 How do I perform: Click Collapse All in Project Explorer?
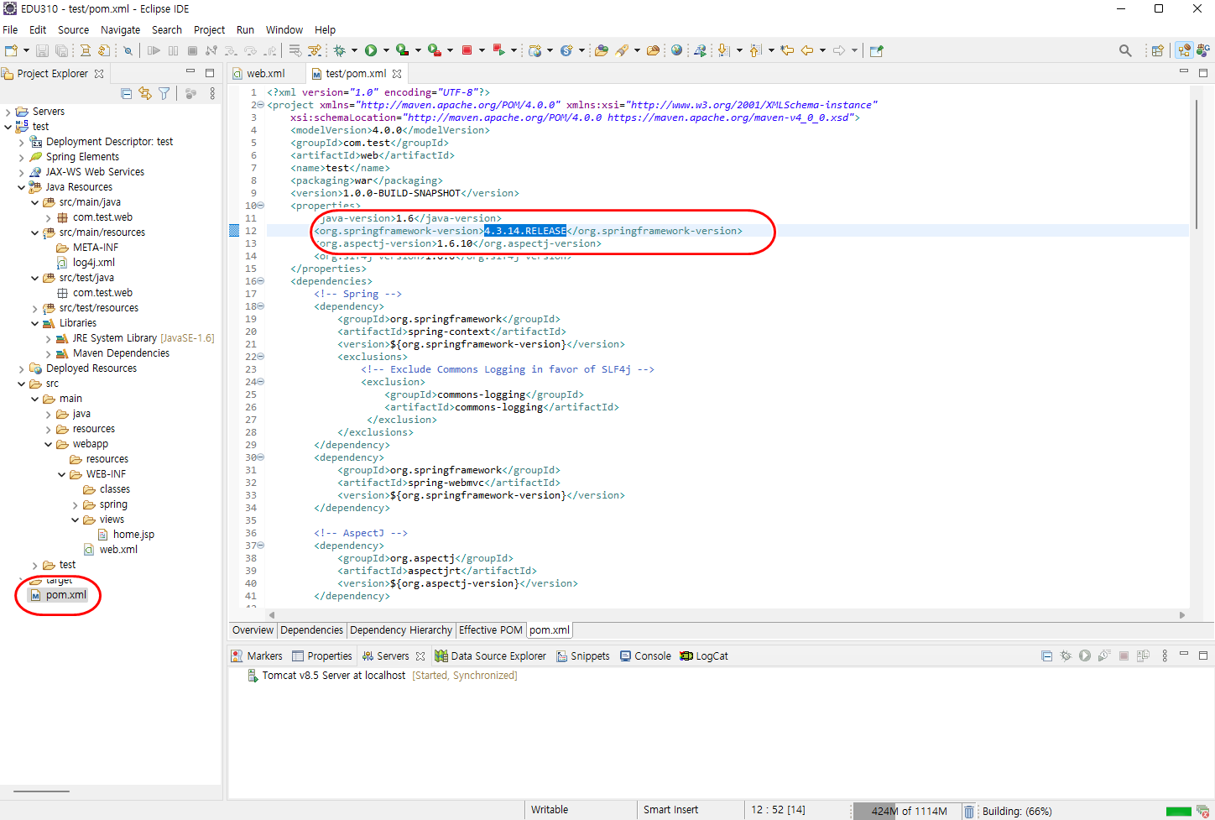tap(127, 94)
